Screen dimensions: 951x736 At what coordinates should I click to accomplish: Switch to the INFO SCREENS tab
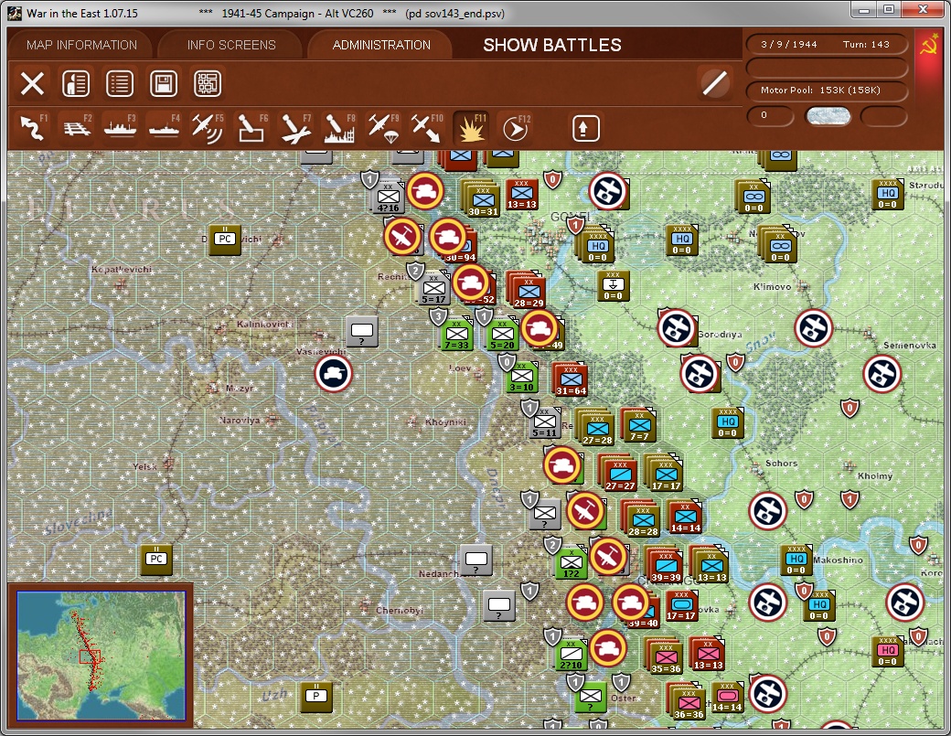[231, 45]
